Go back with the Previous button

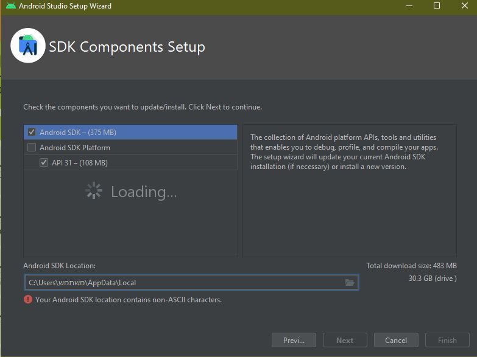point(294,340)
